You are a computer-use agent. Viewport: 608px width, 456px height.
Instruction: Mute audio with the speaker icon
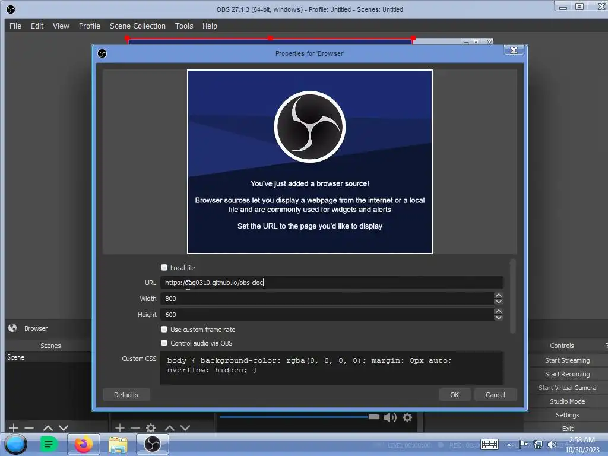pyautogui.click(x=389, y=417)
